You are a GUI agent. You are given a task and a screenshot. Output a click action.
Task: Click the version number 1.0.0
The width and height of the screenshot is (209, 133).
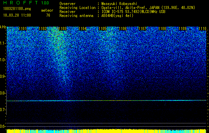45,3
